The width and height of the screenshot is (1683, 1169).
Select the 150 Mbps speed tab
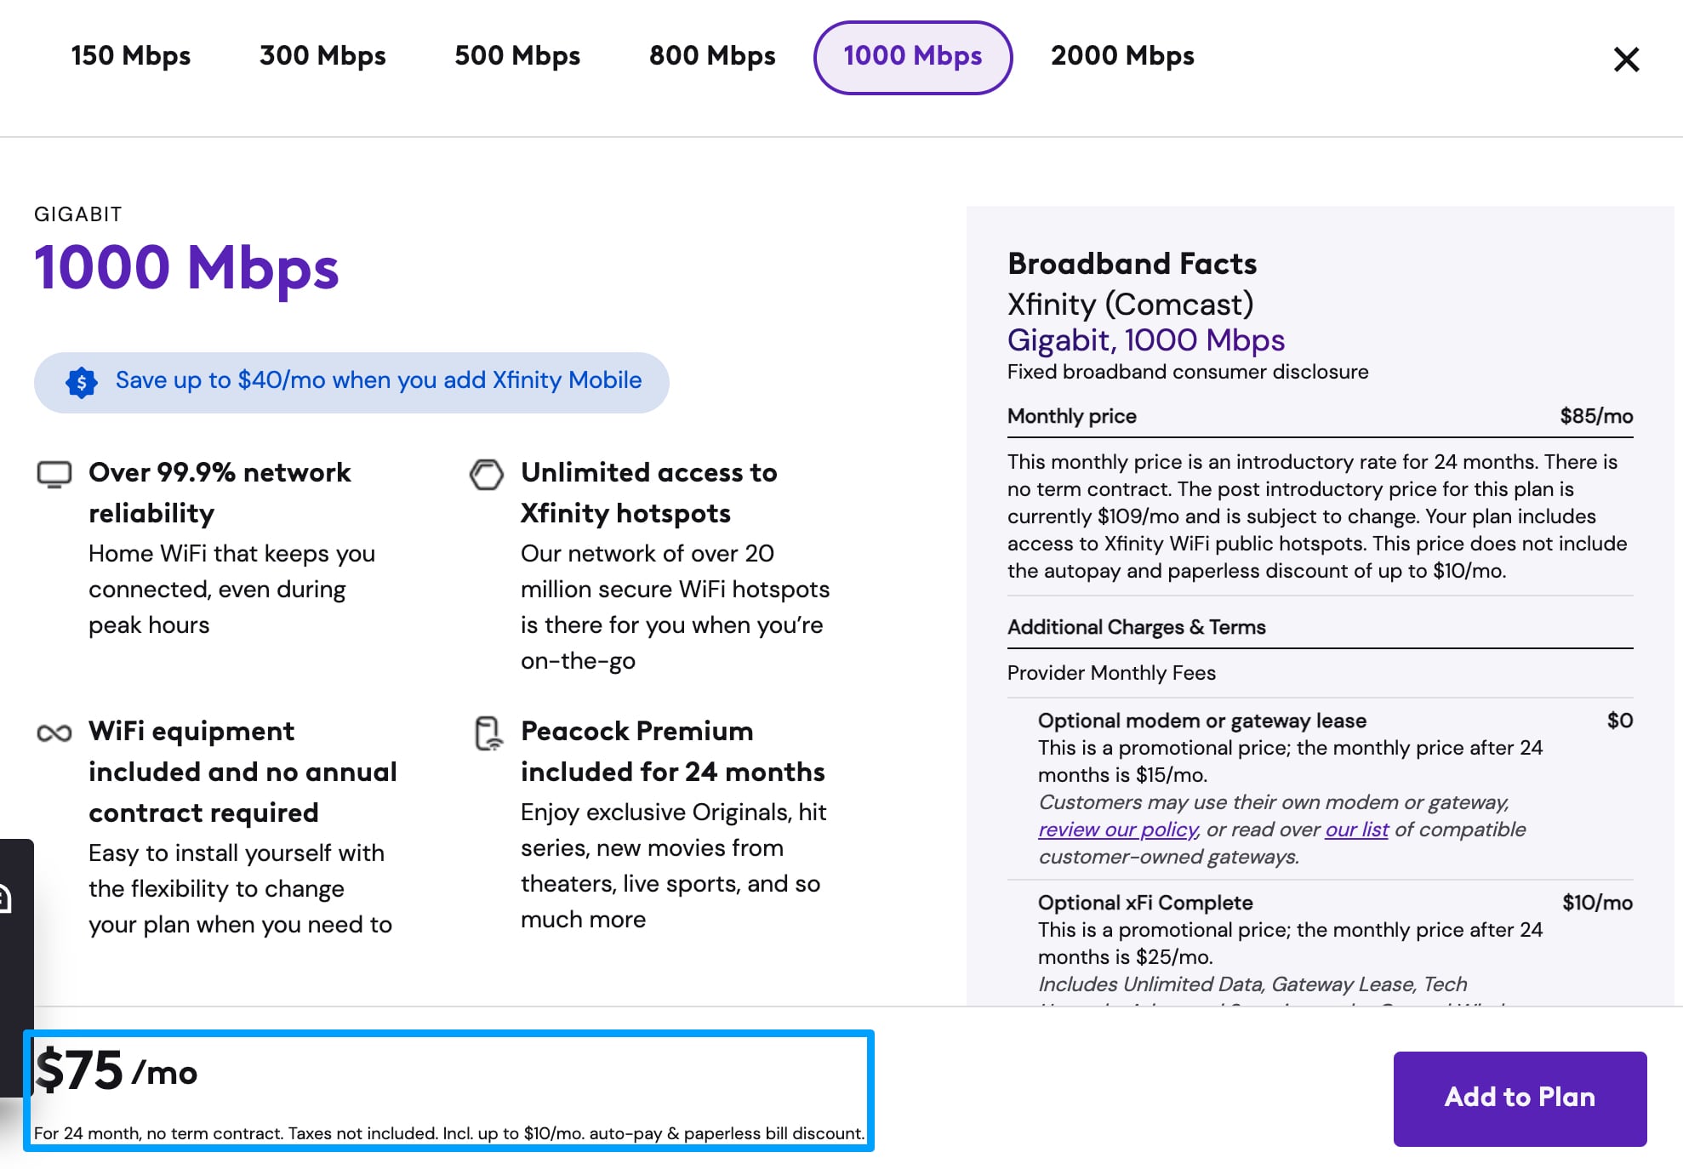pos(131,56)
